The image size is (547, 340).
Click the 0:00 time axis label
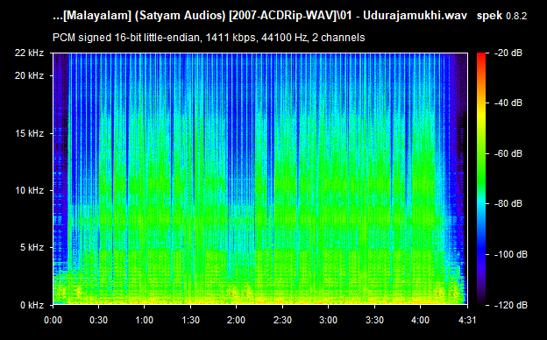[53, 320]
